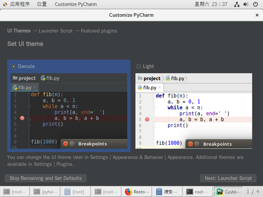Click the clock showing 星期六 23:37

211,4
